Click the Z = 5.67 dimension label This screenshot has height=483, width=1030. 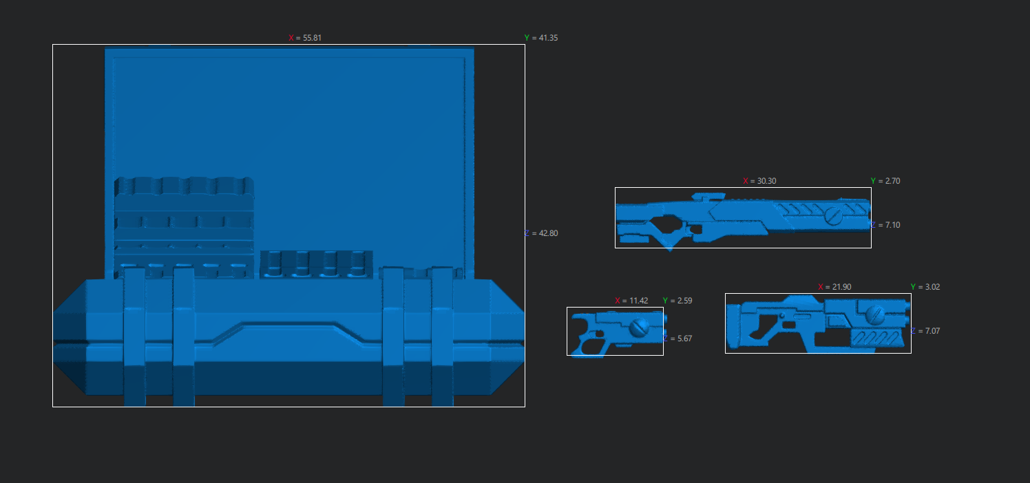(x=678, y=338)
